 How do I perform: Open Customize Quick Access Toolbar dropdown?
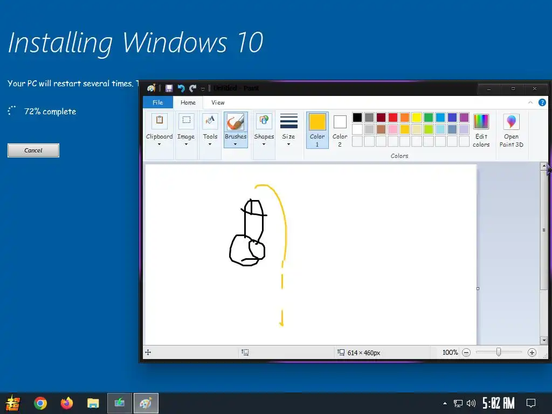coord(203,89)
